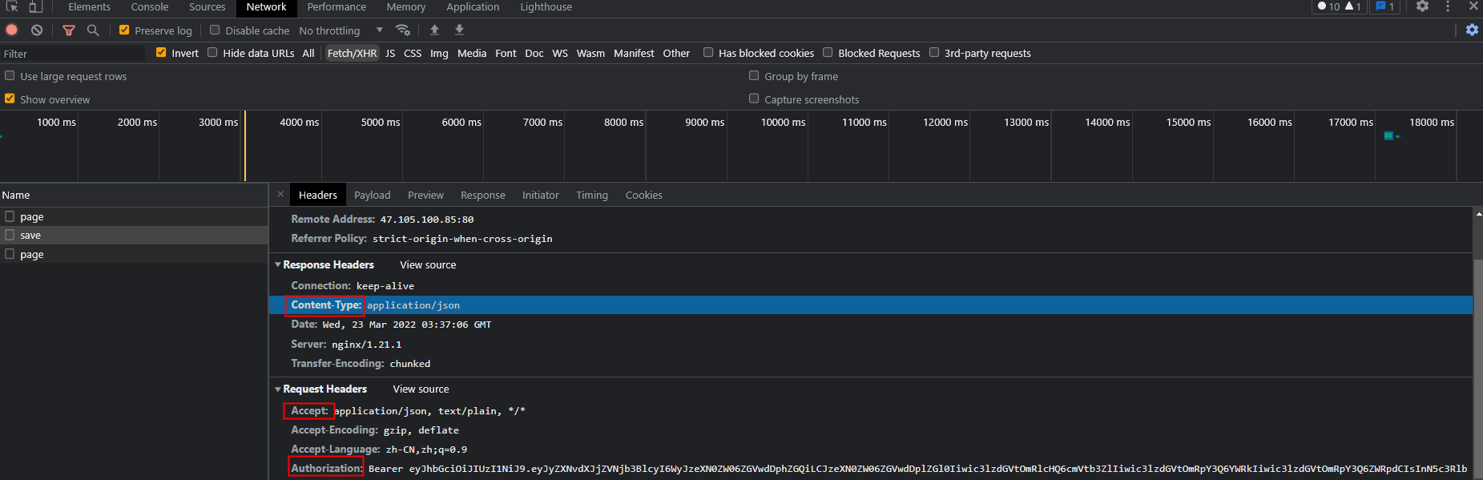Screen dimensions: 1483x480
Task: Filter requests by All types
Action: point(308,53)
